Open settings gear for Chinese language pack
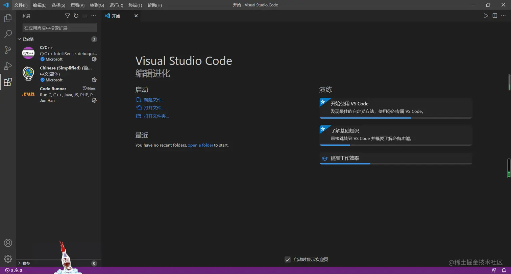This screenshot has width=511, height=274. (94, 80)
